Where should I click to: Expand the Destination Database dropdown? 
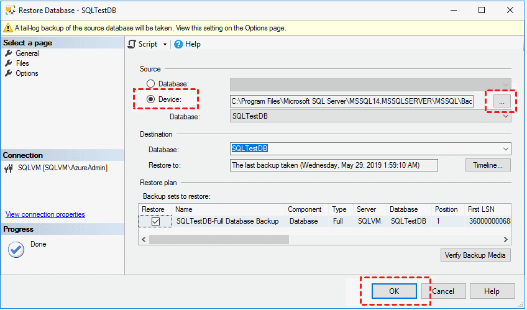point(506,148)
